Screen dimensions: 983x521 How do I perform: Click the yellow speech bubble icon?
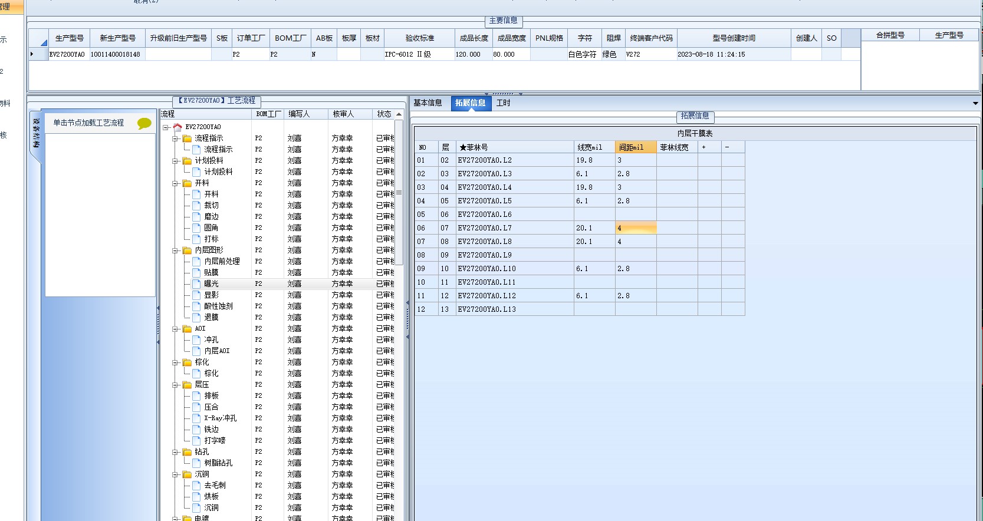click(x=144, y=123)
